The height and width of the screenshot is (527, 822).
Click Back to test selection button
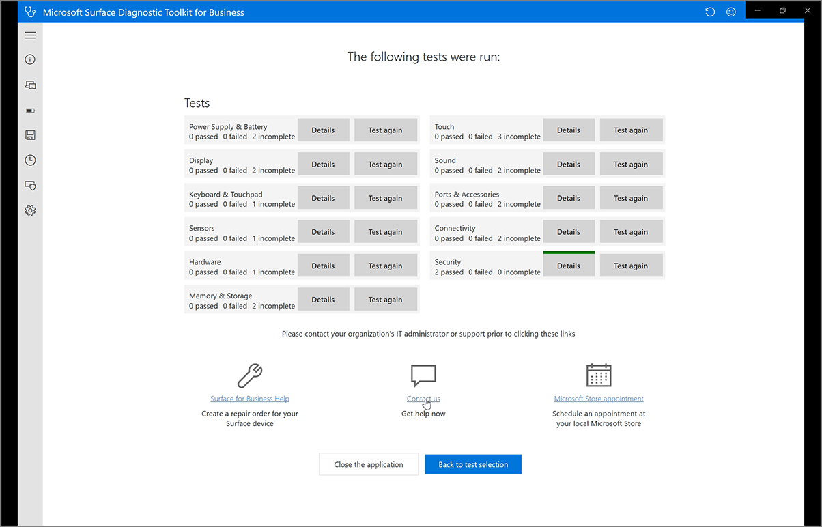pos(473,464)
